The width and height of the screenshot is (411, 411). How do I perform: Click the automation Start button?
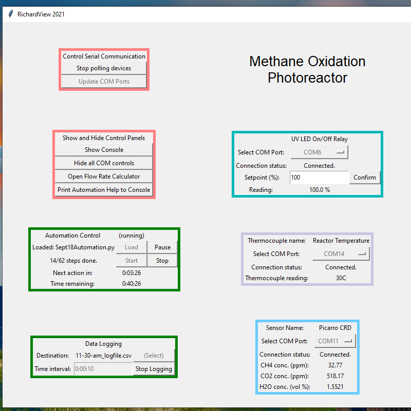(132, 261)
